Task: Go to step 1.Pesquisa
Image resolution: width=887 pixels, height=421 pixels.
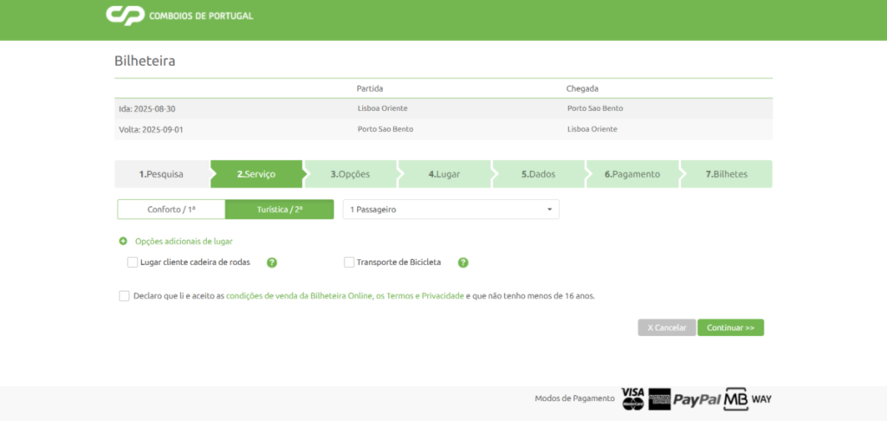Action: pyautogui.click(x=162, y=174)
